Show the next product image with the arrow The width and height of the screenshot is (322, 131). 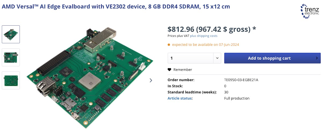point(151,80)
